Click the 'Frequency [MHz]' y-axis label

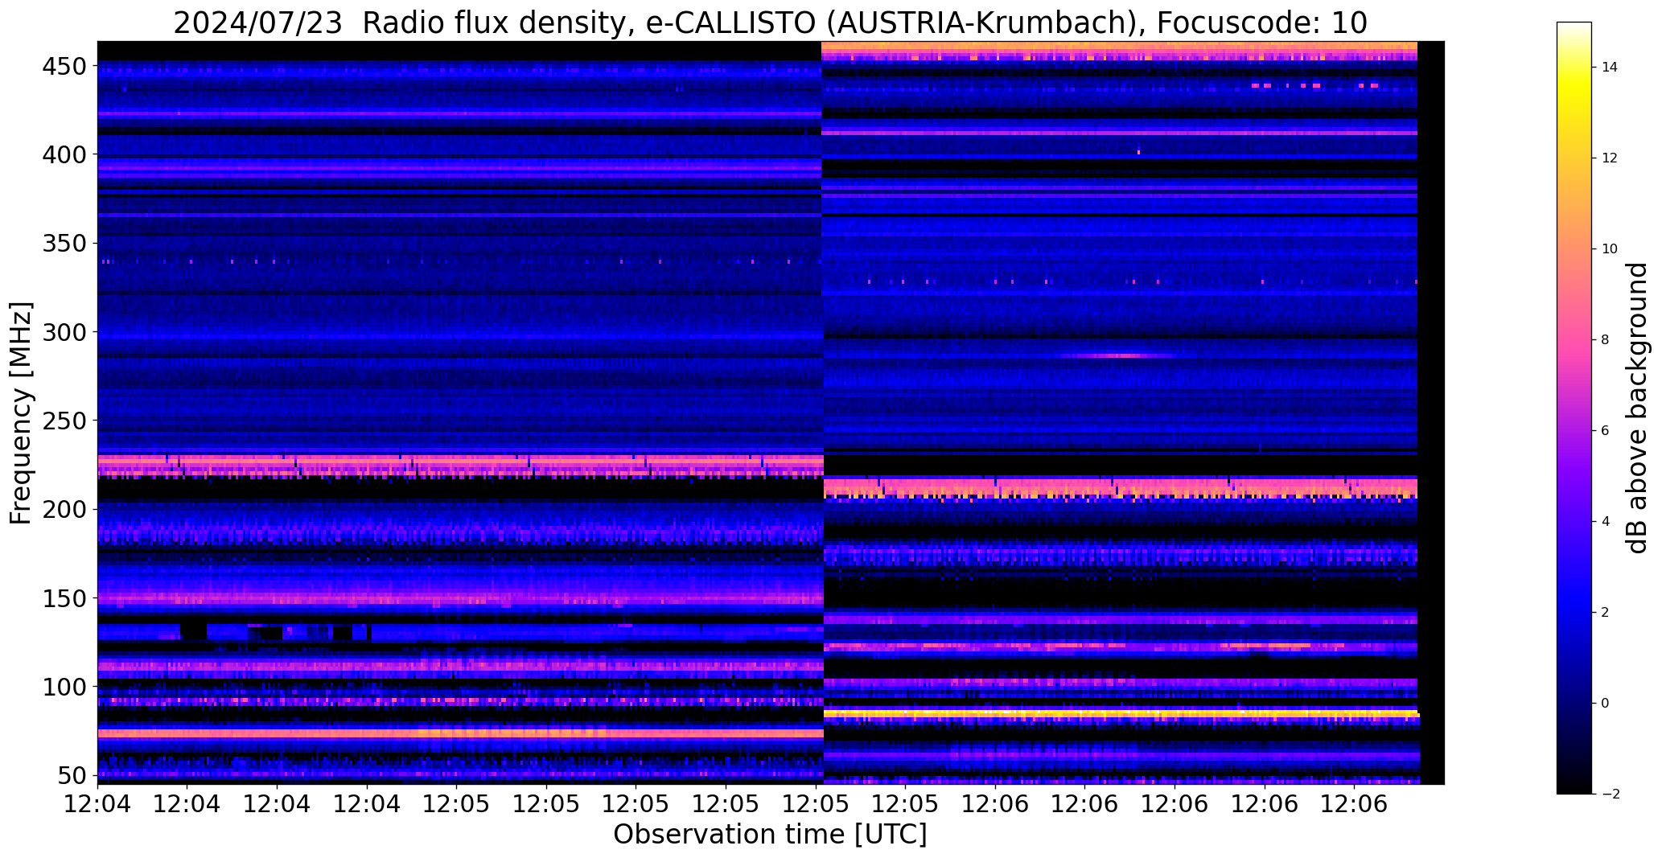click(20, 413)
